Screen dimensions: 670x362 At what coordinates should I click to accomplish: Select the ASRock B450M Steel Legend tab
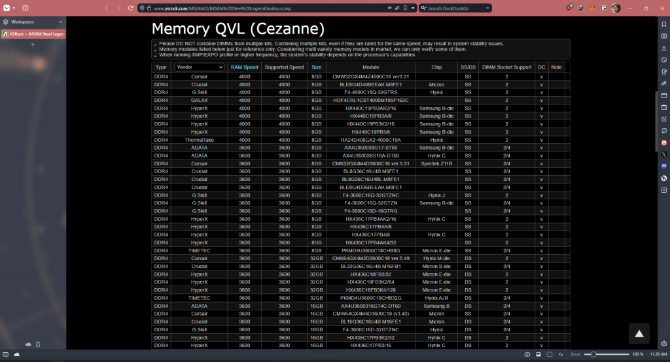click(33, 33)
